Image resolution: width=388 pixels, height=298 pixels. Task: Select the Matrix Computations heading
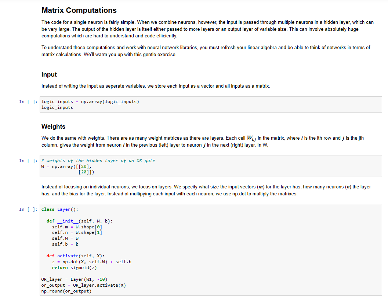79,10
